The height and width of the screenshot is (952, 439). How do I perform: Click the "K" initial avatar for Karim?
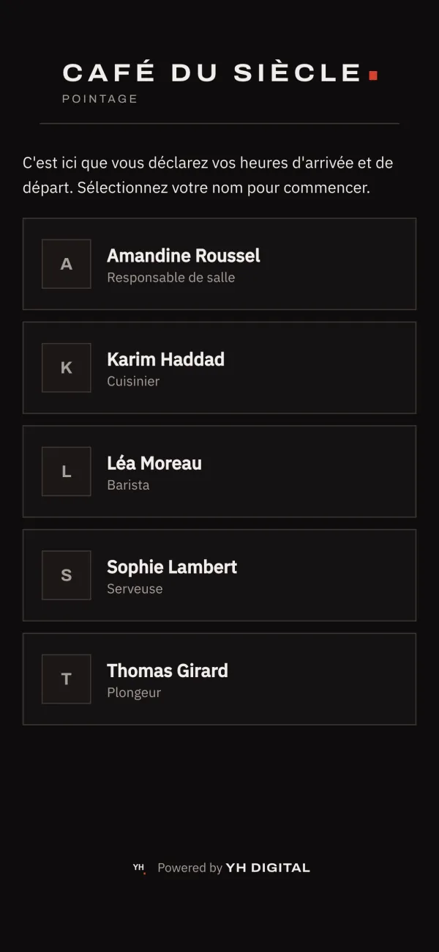66,368
